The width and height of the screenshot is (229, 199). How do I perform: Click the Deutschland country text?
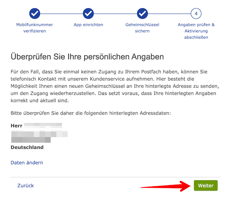[x=27, y=147]
